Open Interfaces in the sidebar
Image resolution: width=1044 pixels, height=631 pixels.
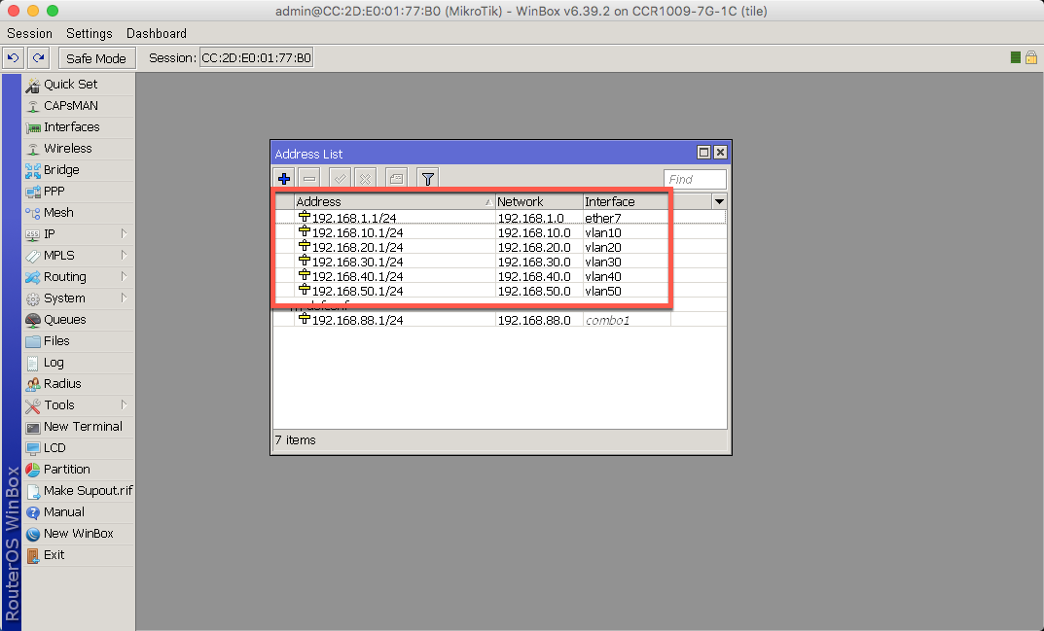pos(79,127)
